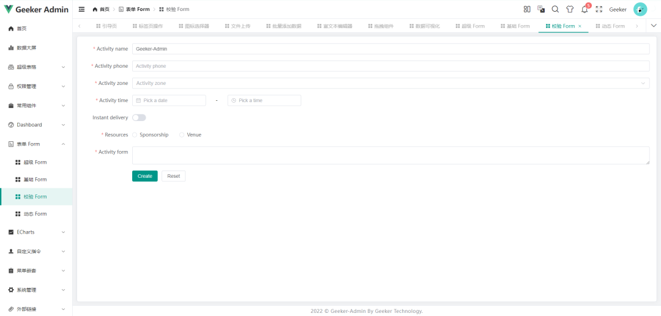Expand the Dashboard sidebar menu
The width and height of the screenshot is (661, 316).
click(x=63, y=125)
